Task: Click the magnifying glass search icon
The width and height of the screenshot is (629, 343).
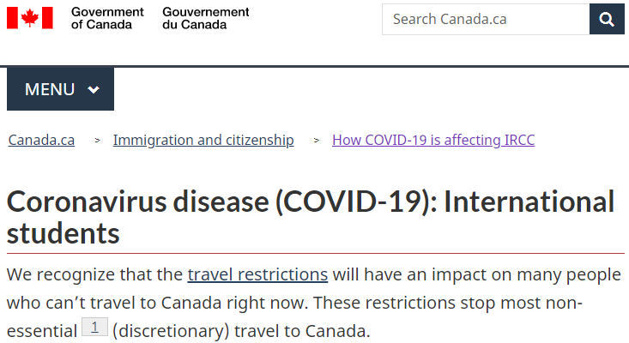Action: [x=607, y=19]
